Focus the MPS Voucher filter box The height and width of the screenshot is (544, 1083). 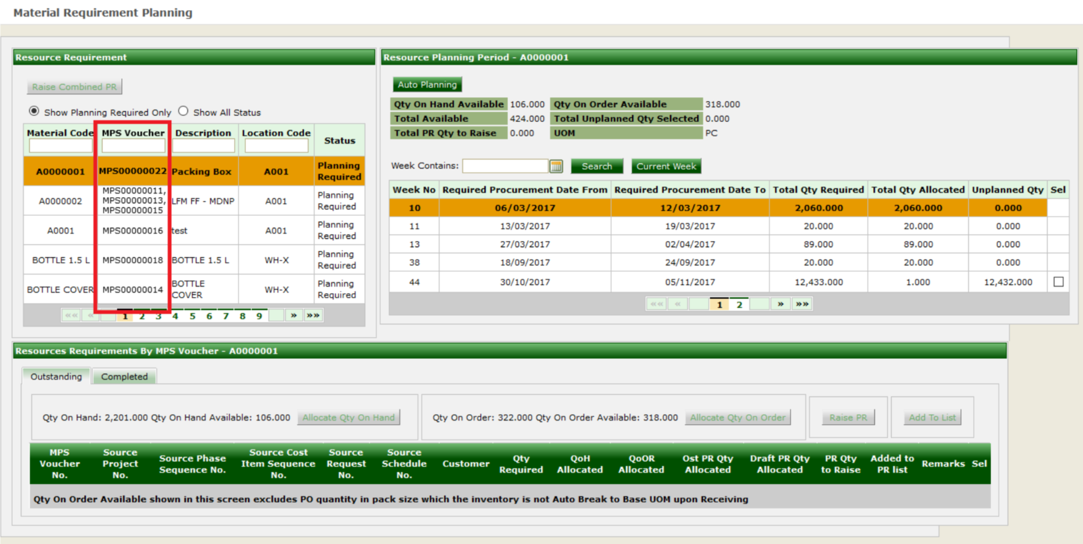point(133,146)
